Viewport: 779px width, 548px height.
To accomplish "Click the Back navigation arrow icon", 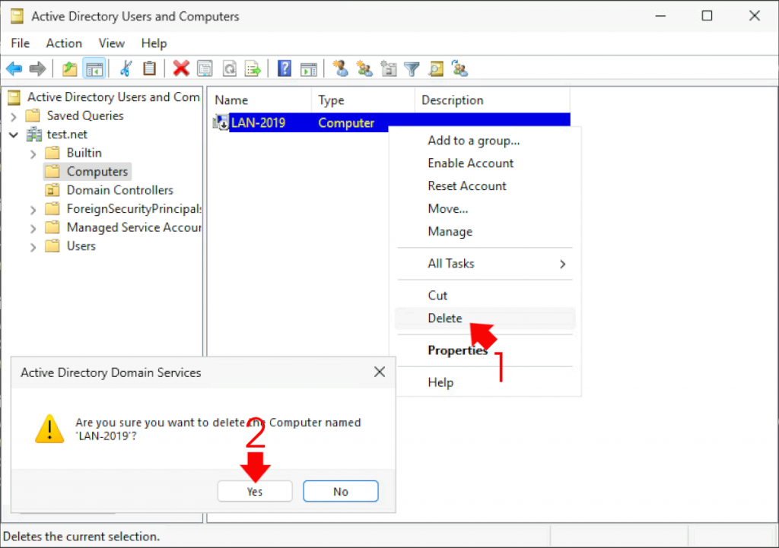I will (x=14, y=68).
